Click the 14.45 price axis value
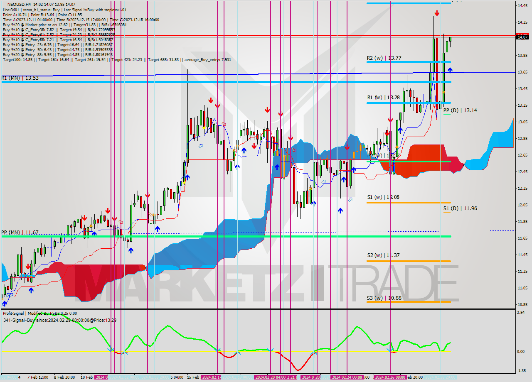Viewport: 532px width, 382px height. pos(522,5)
